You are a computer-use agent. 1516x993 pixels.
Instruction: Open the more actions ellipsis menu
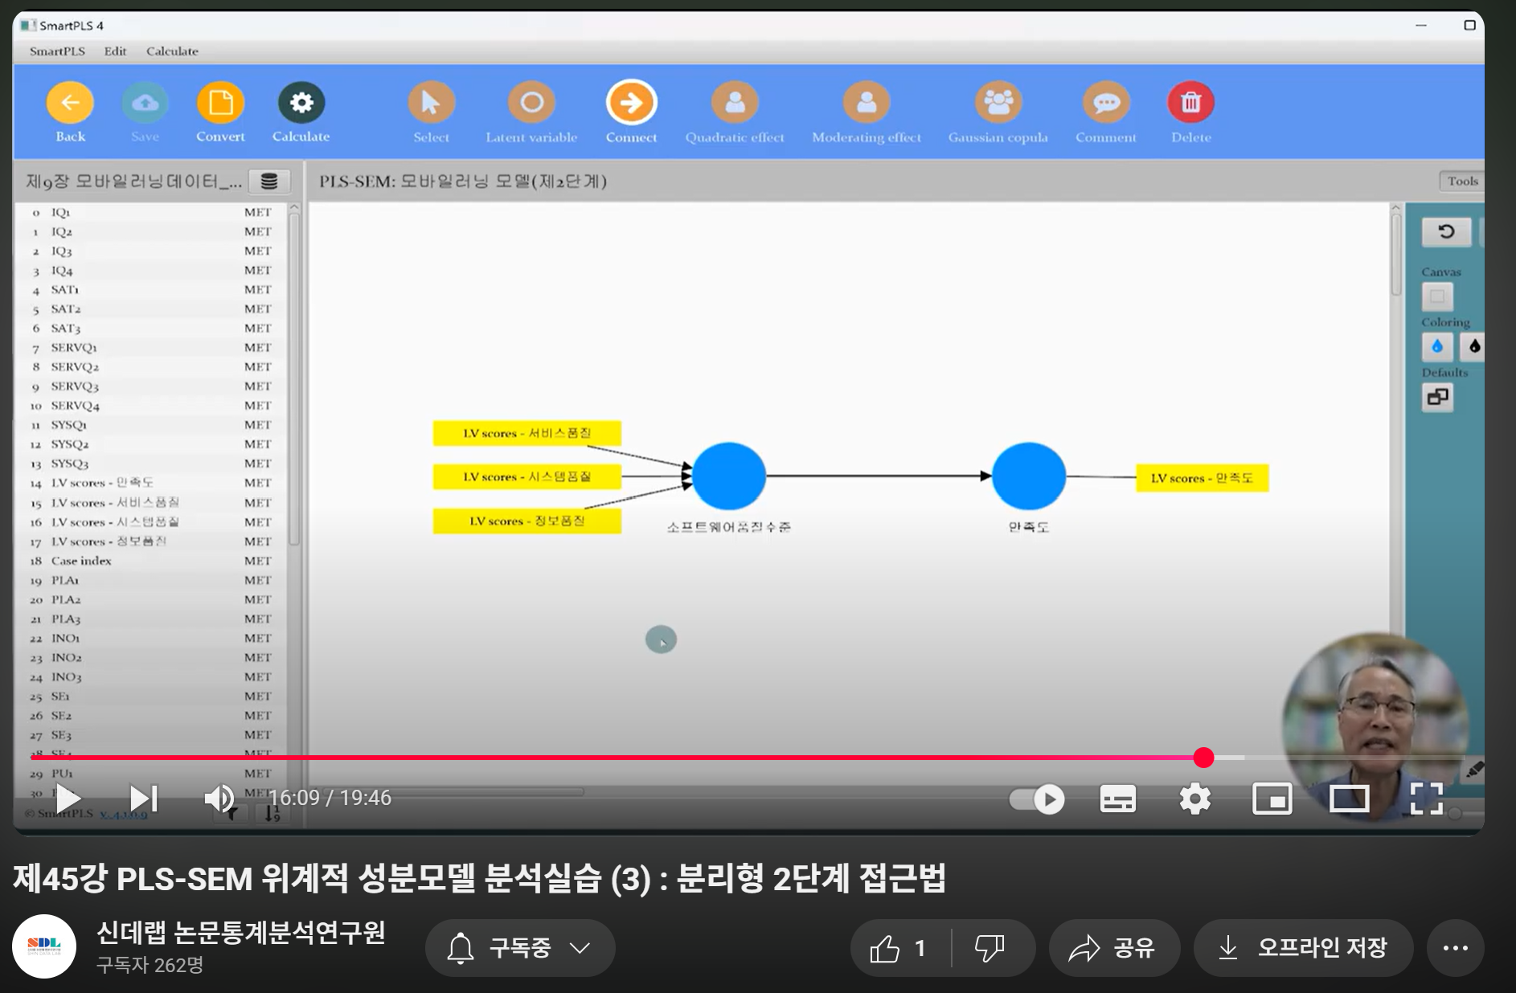pyautogui.click(x=1456, y=949)
